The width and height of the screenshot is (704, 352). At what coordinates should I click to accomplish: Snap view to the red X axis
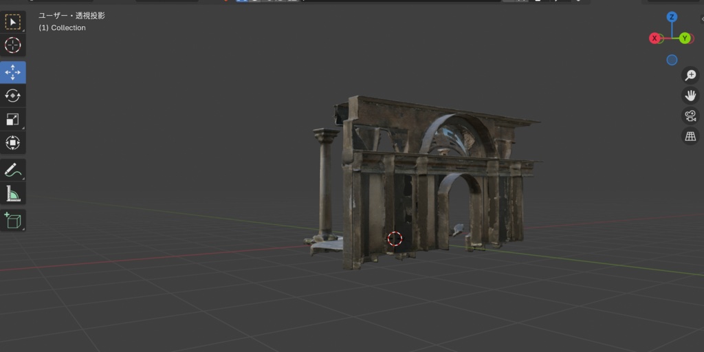654,38
